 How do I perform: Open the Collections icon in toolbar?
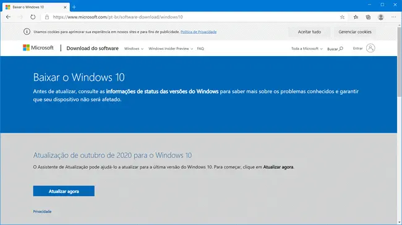point(368,17)
